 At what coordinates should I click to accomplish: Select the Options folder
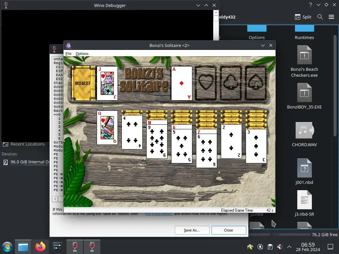pos(257,32)
